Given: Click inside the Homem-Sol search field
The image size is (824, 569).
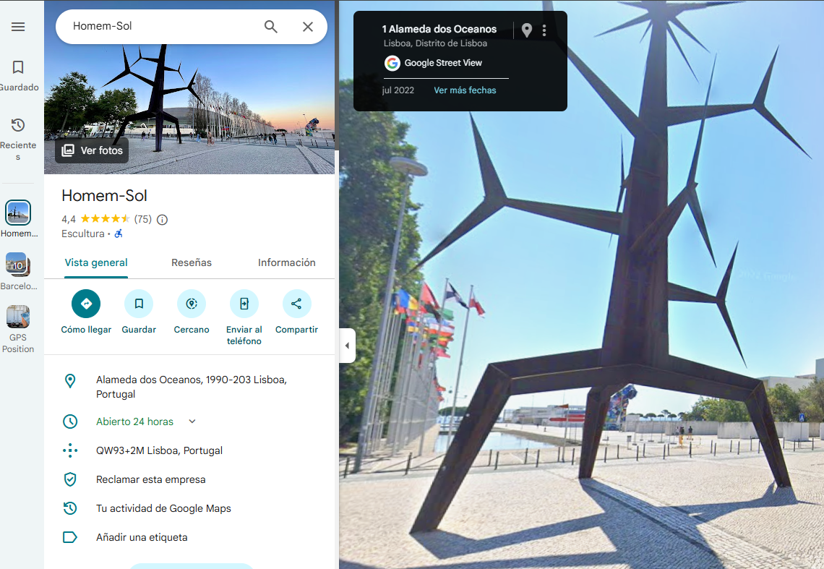Looking at the screenshot, I should (x=163, y=26).
